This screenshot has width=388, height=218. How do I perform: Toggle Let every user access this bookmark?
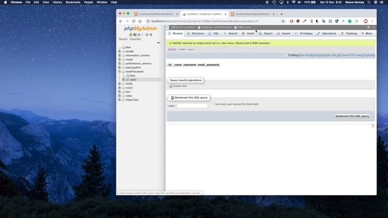[x=213, y=104]
